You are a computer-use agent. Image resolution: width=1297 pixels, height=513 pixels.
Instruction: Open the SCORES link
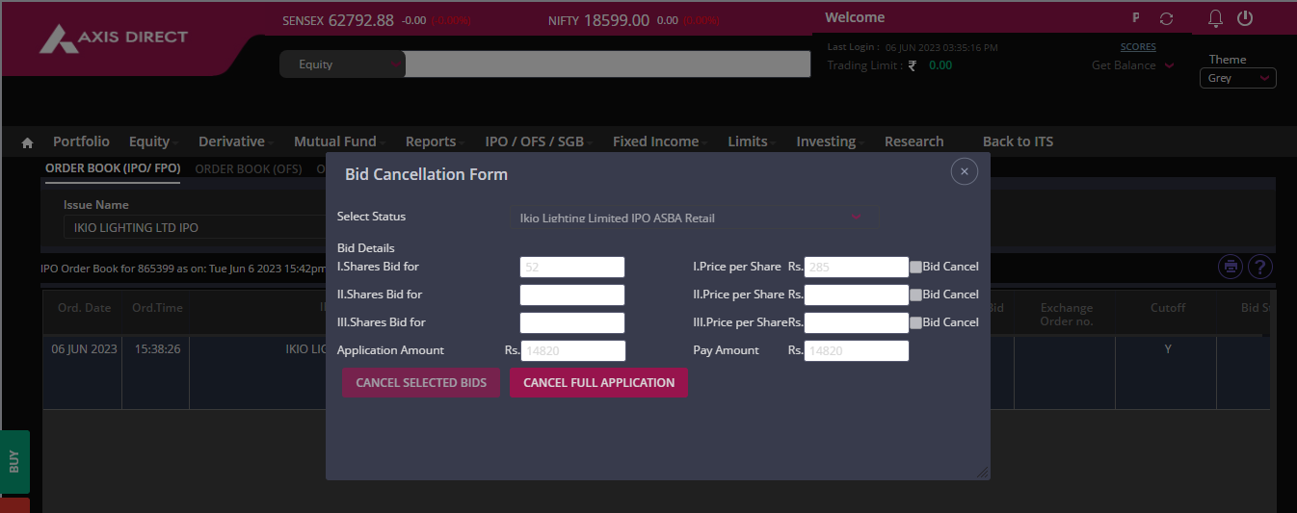[x=1138, y=46]
